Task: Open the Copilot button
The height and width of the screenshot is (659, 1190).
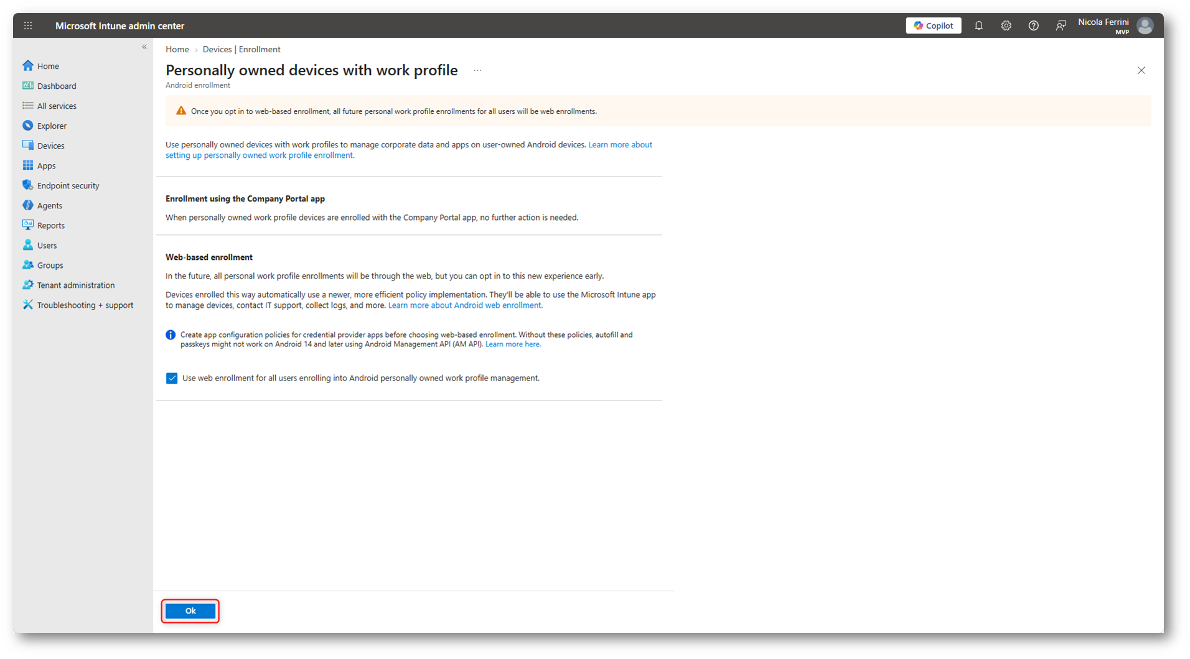Action: [x=934, y=25]
